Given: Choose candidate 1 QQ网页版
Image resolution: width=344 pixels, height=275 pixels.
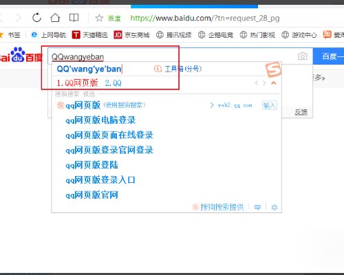Looking at the screenshot, I should click(x=77, y=83).
